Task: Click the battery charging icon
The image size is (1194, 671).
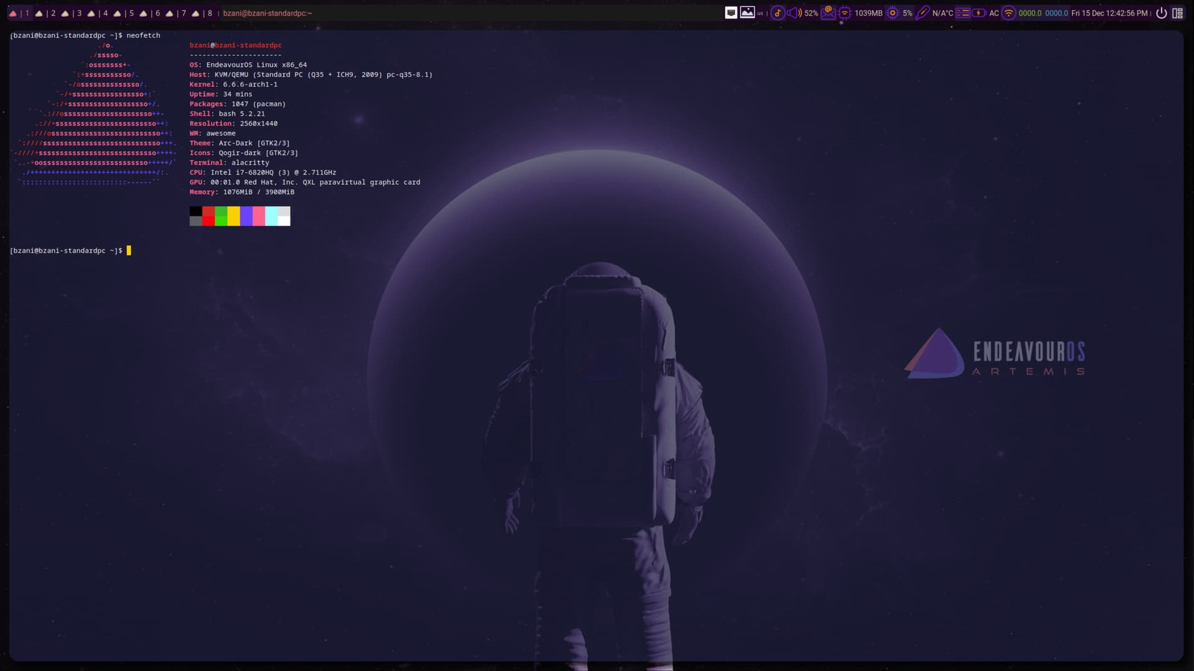Action: [979, 13]
